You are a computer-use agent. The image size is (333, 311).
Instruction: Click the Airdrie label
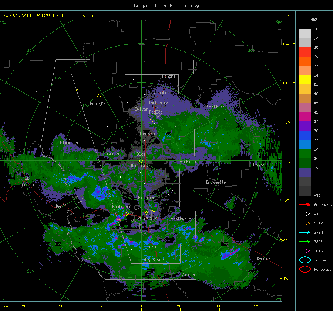(x=146, y=197)
